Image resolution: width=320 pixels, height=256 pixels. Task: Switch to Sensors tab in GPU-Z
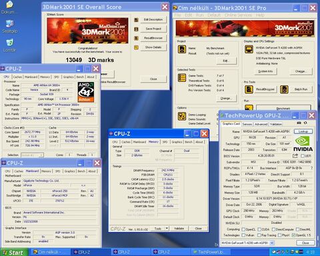(x=247, y=124)
